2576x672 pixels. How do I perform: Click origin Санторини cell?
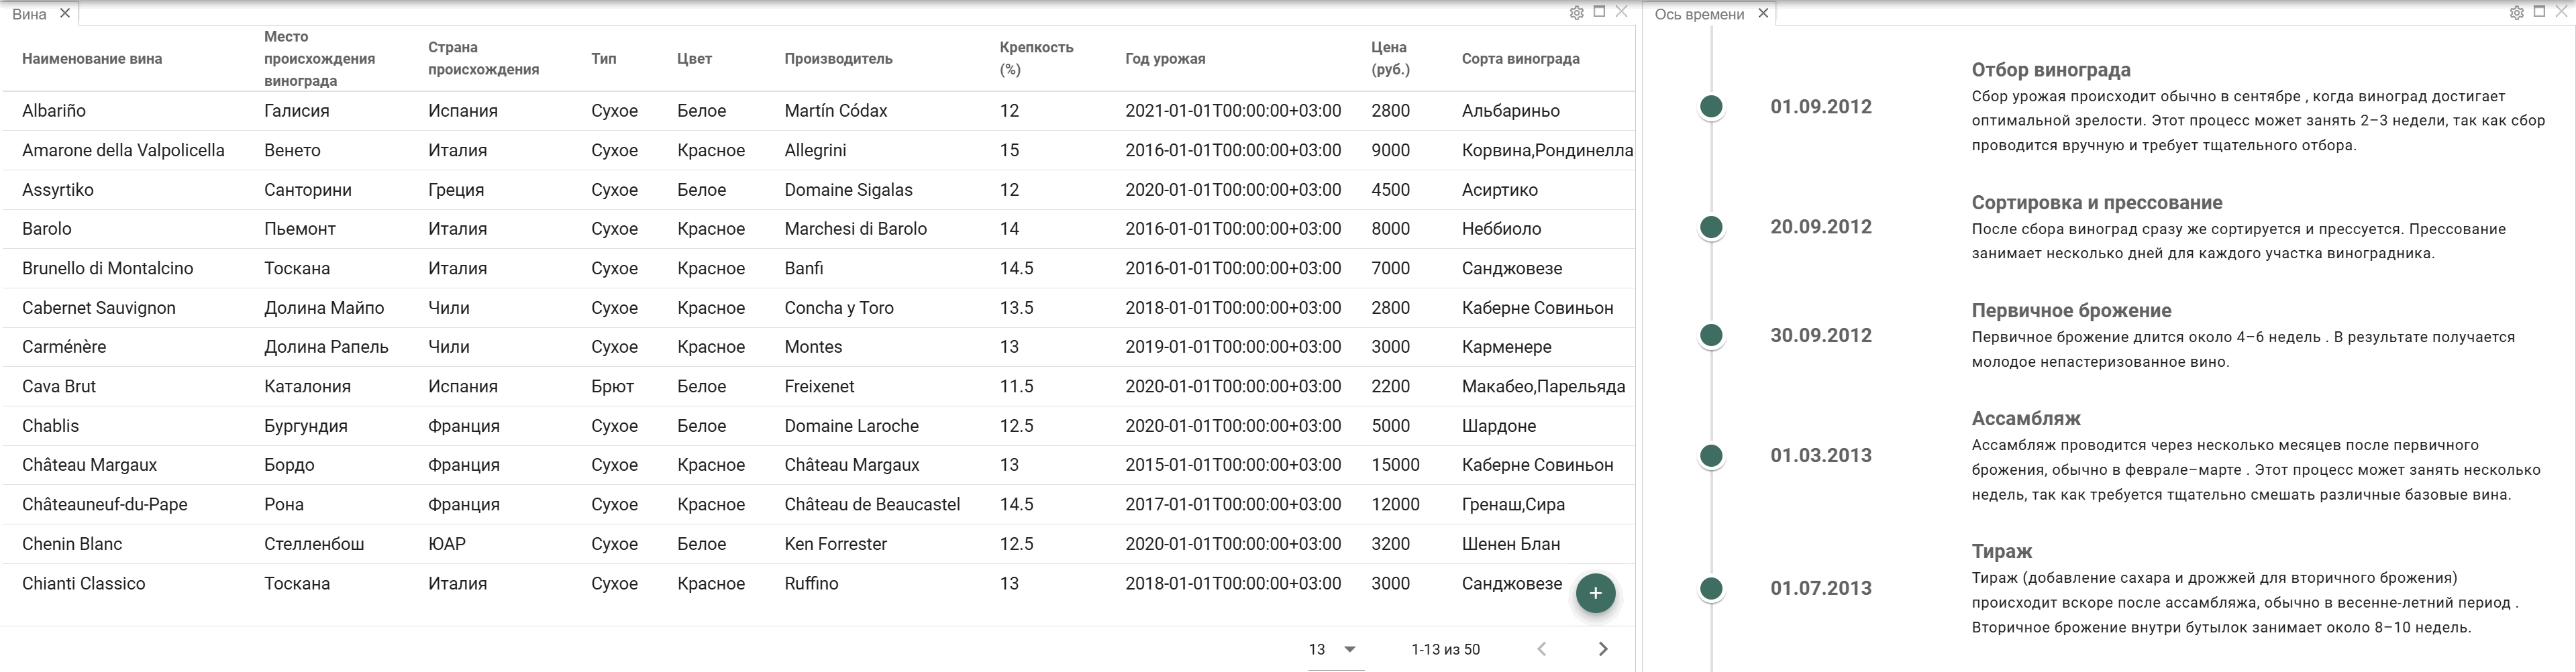pos(308,190)
